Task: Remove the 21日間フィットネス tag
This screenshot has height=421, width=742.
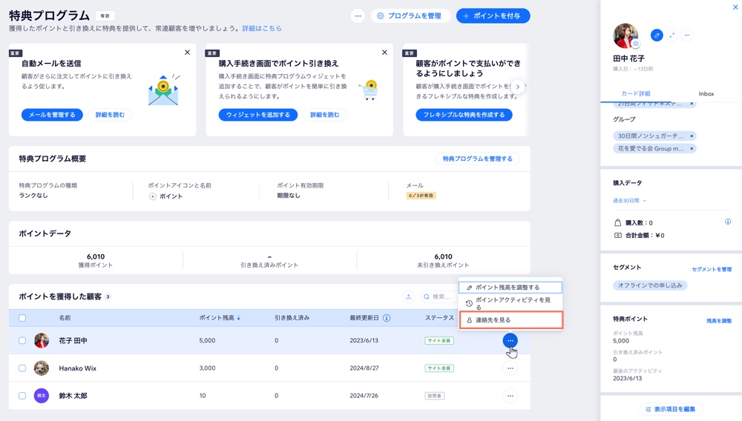Action: click(x=692, y=104)
